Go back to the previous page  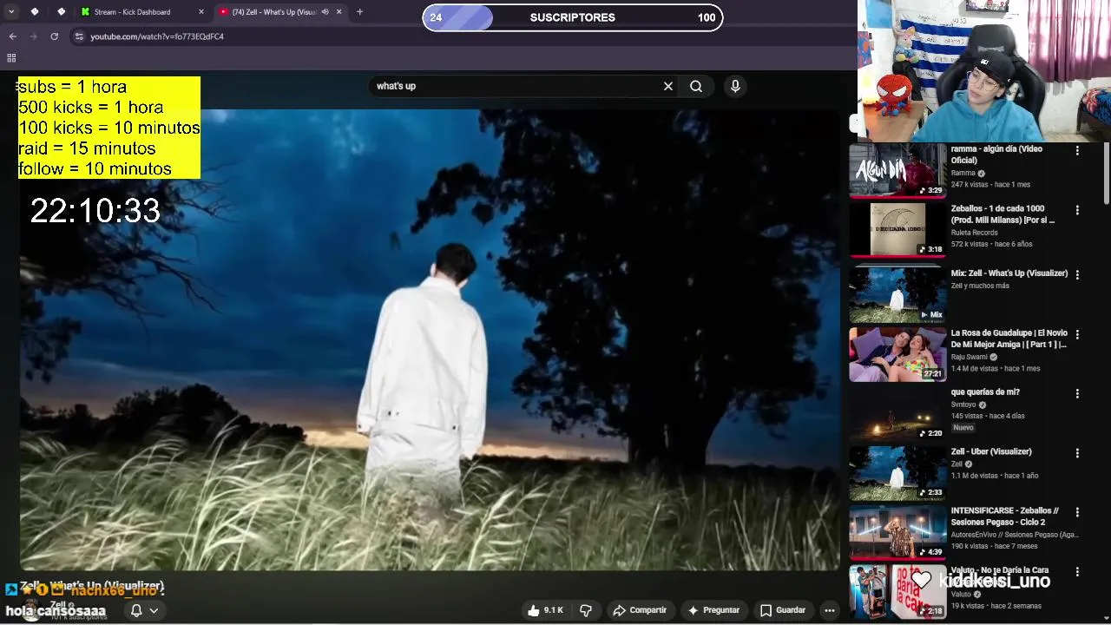12,36
